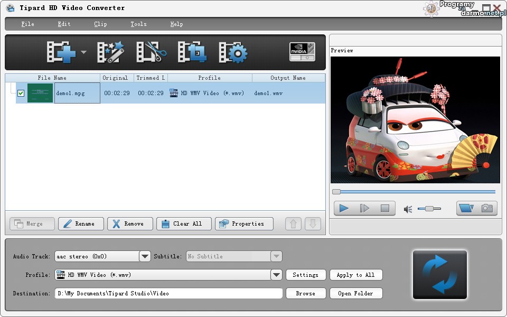Mute the preview volume speaker
Image resolution: width=507 pixels, height=317 pixels.
pyautogui.click(x=408, y=209)
